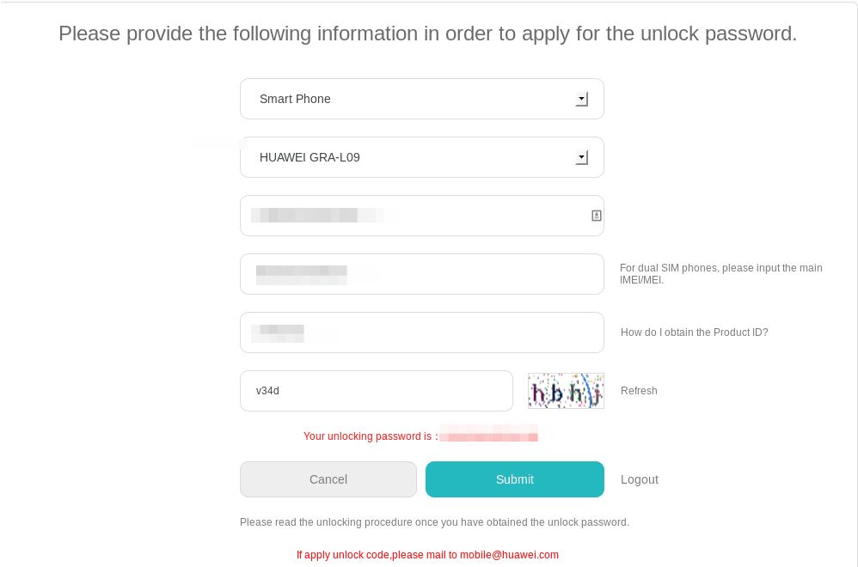Open the Smart Phone product type dropdown
The width and height of the screenshot is (858, 567).
pos(422,99)
